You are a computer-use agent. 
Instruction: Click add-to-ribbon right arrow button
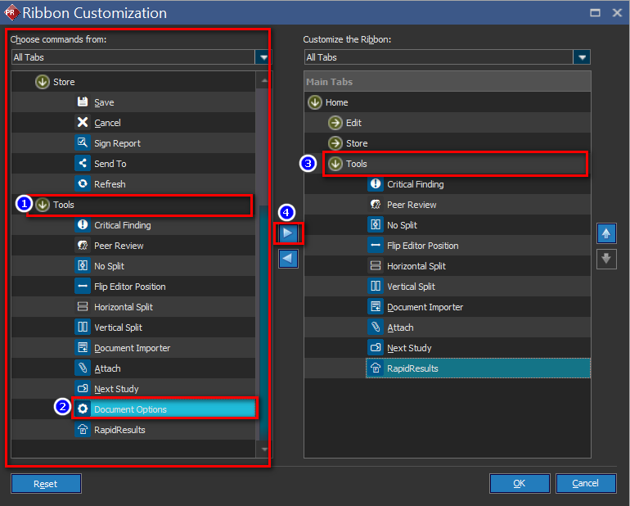coord(288,233)
